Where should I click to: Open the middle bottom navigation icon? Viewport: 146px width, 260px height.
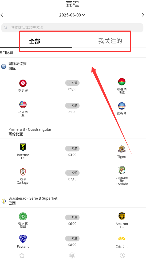click(72, 255)
